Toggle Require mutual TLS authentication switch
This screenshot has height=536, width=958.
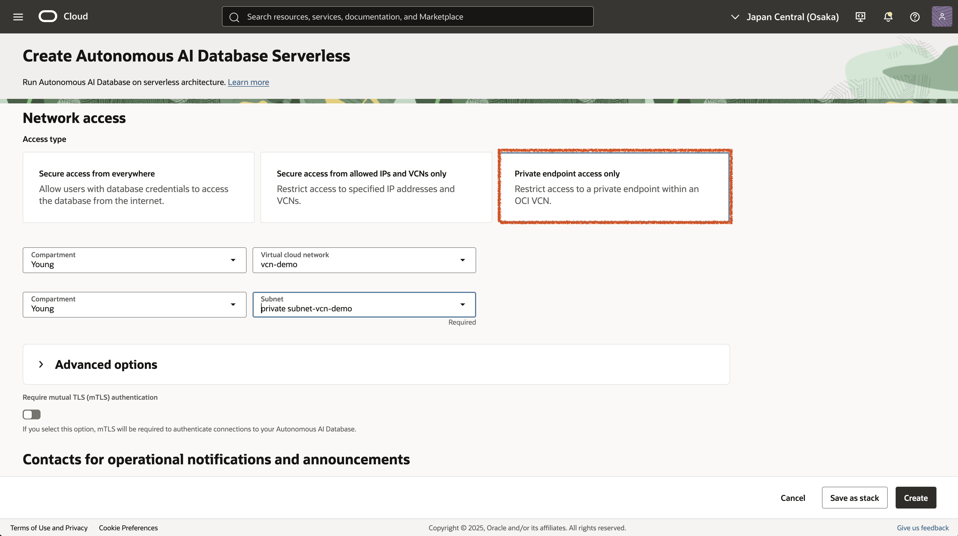(x=32, y=414)
